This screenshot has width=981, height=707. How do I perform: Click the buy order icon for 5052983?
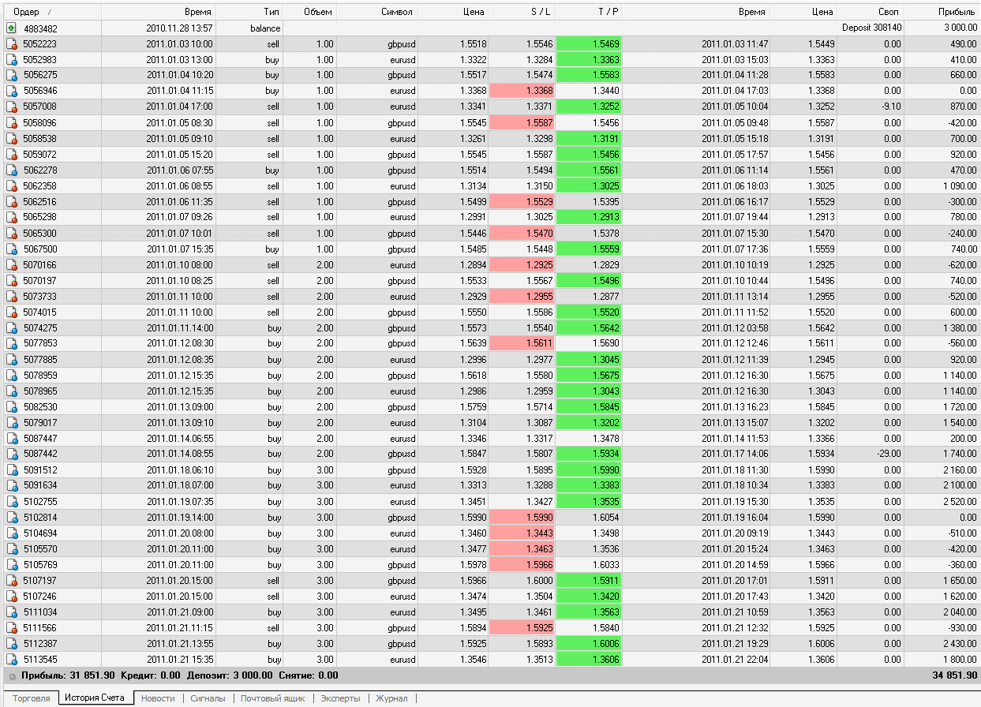11,59
